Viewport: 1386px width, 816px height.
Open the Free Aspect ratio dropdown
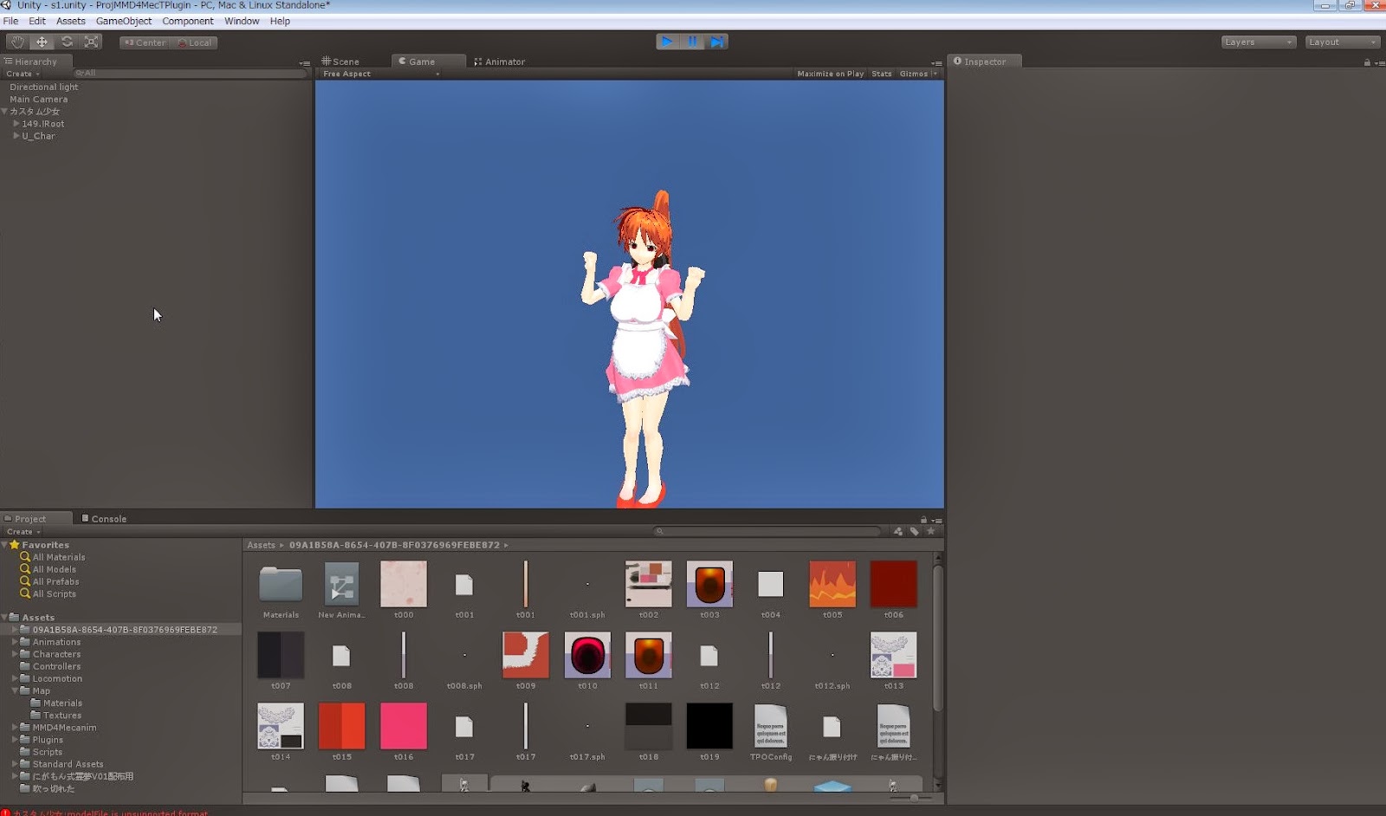(x=381, y=74)
